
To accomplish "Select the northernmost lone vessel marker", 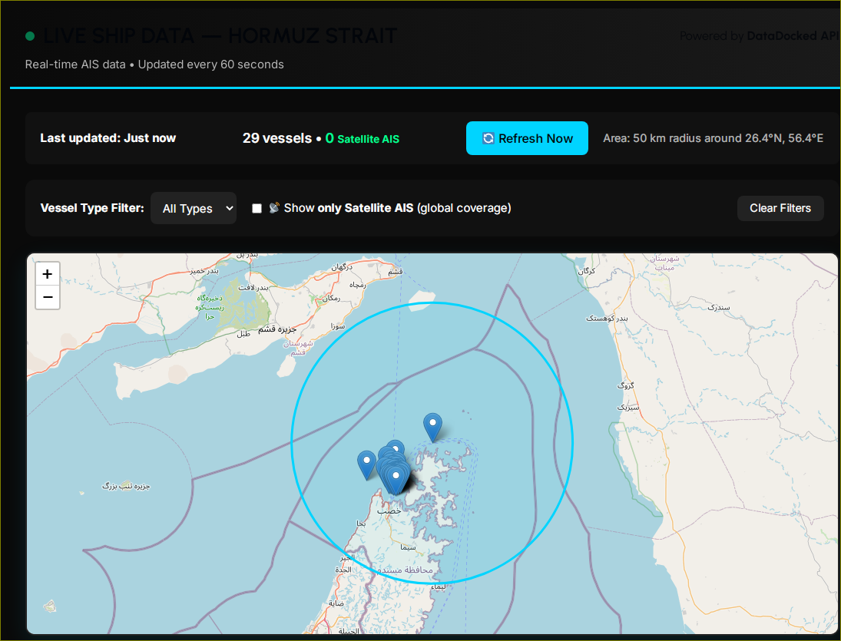I will click(432, 424).
